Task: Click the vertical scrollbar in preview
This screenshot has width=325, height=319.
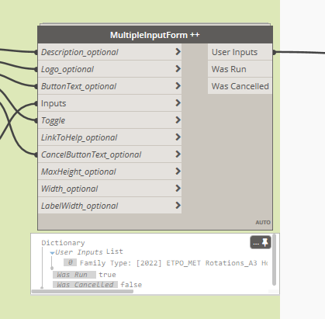Action: coord(274,260)
